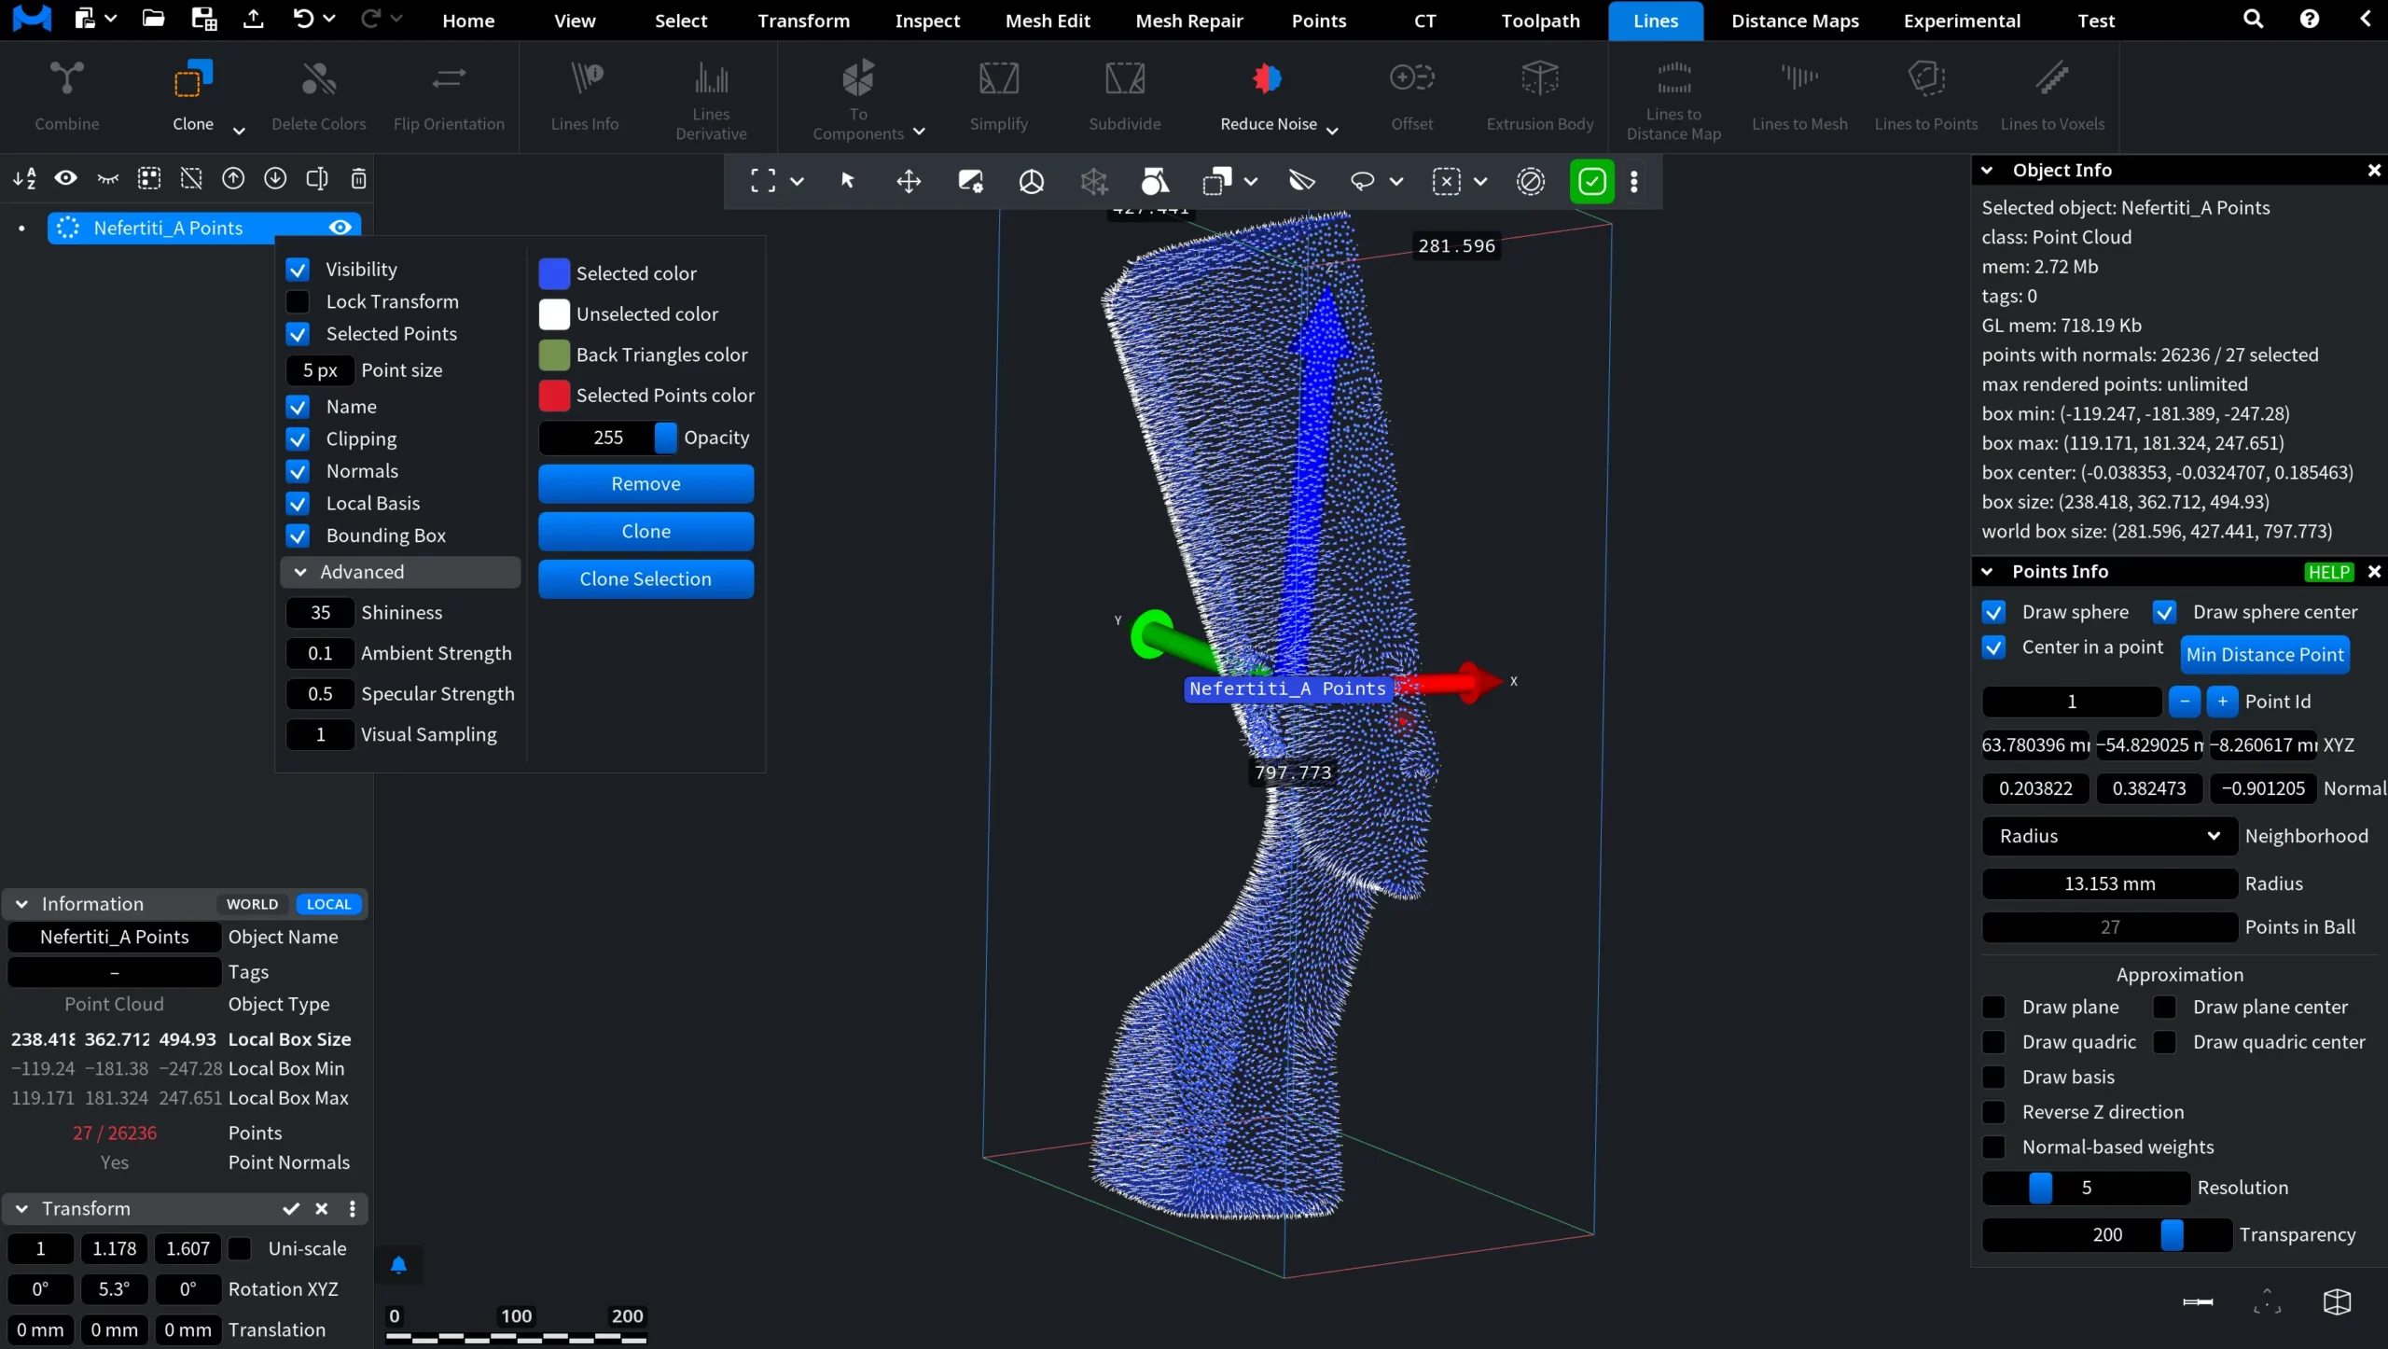This screenshot has height=1349, width=2388.
Task: Click the cube view icon at bottom right
Action: click(x=2337, y=1301)
